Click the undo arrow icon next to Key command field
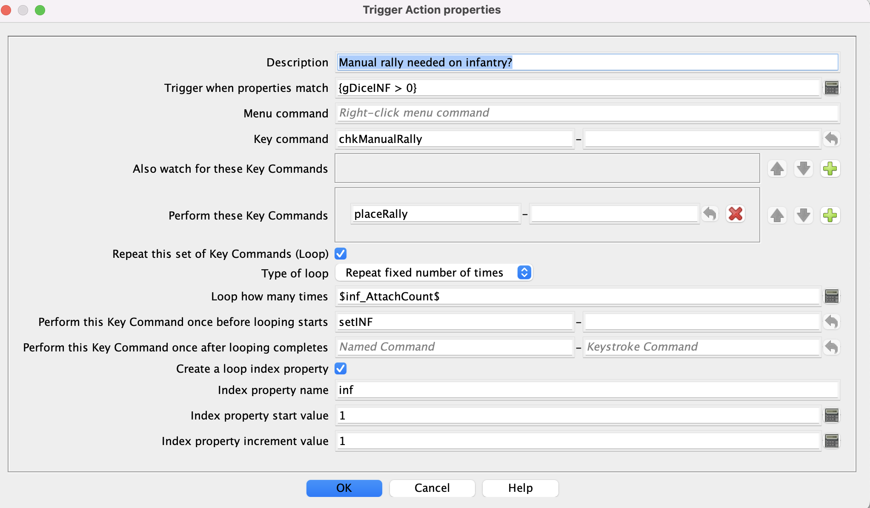Screen dimensions: 870x508 click(x=831, y=139)
